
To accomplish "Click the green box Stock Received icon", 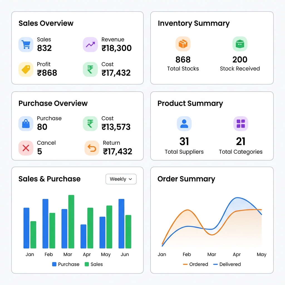I will coord(240,44).
